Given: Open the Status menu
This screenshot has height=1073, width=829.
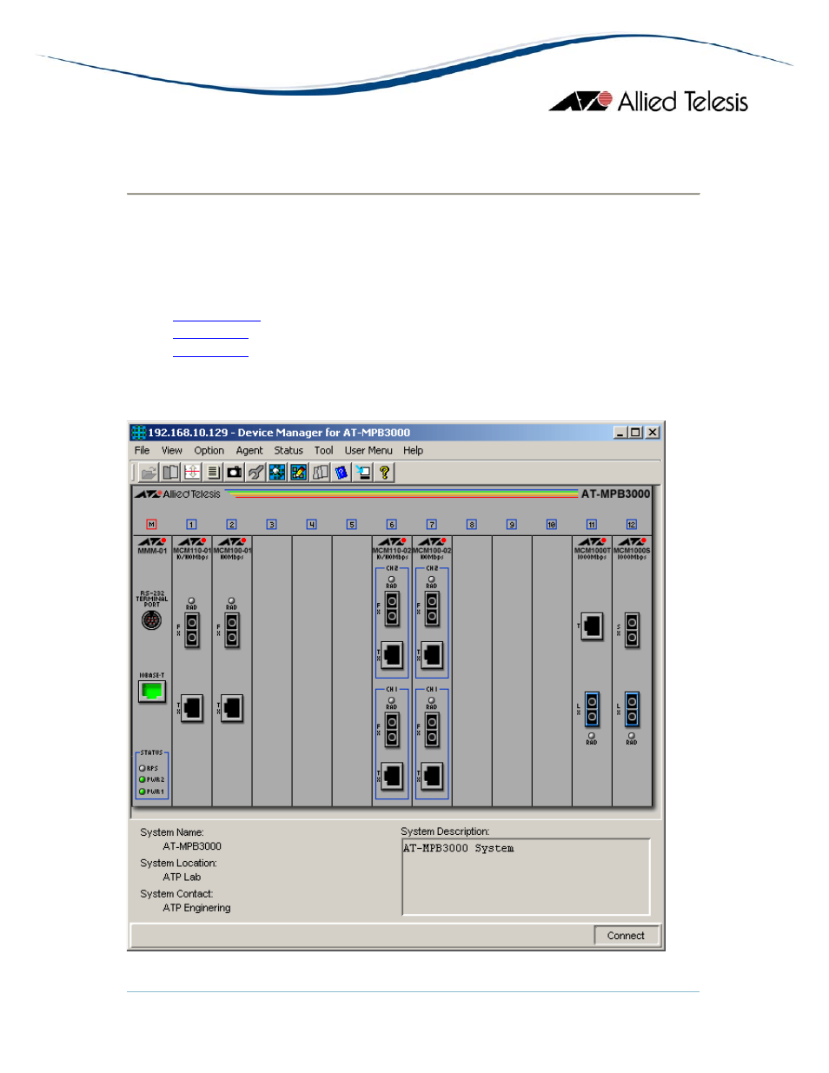Looking at the screenshot, I should click(288, 451).
